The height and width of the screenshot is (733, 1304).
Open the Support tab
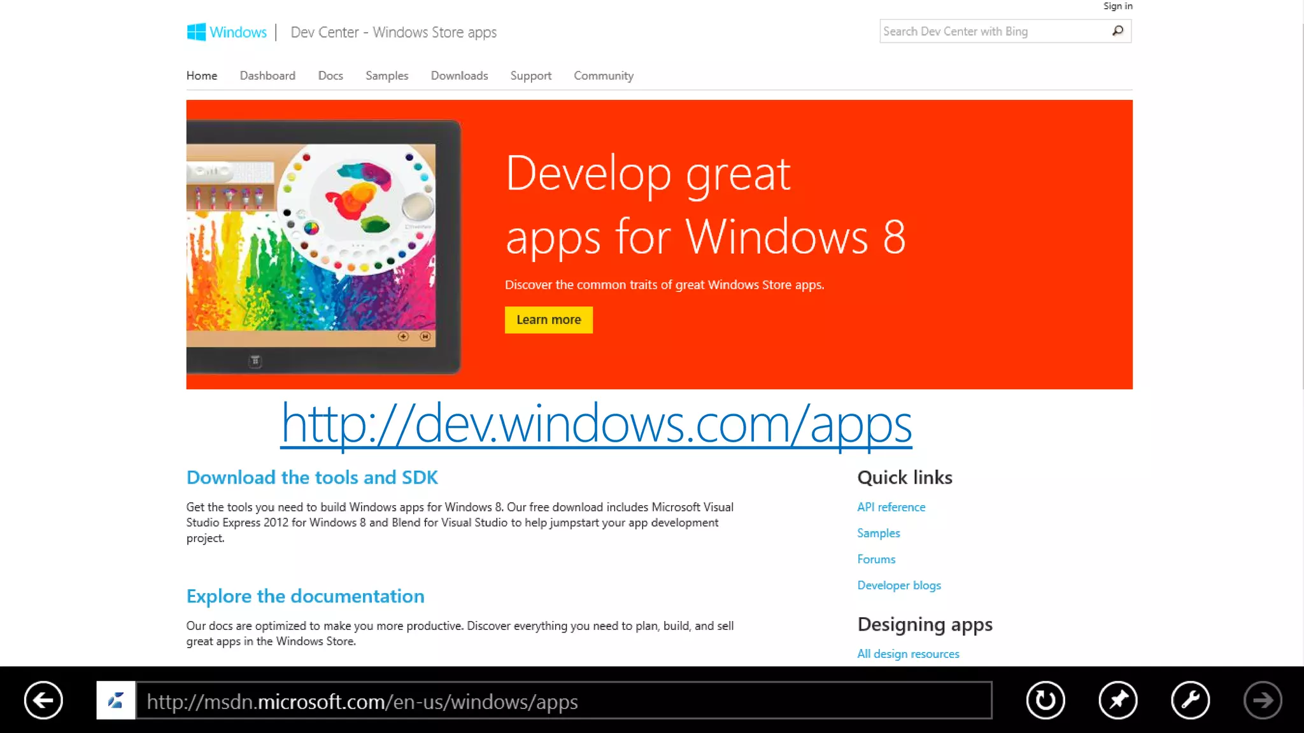531,76
